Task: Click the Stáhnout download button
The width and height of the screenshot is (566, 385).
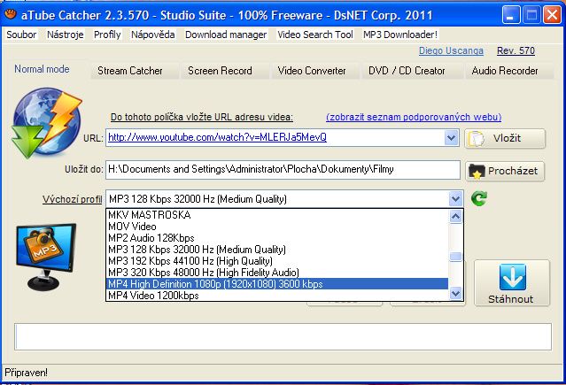Action: (511, 283)
